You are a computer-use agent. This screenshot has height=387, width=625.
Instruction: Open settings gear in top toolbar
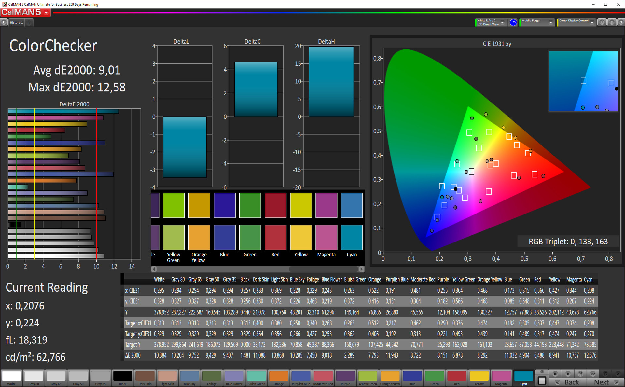tap(602, 22)
